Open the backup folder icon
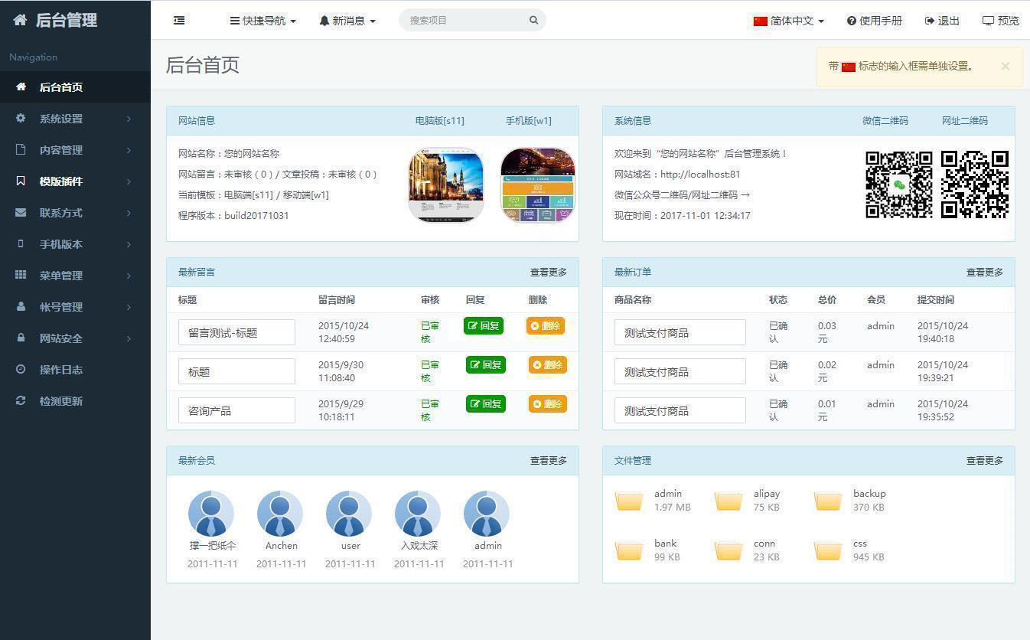This screenshot has width=1030, height=640. click(x=828, y=501)
